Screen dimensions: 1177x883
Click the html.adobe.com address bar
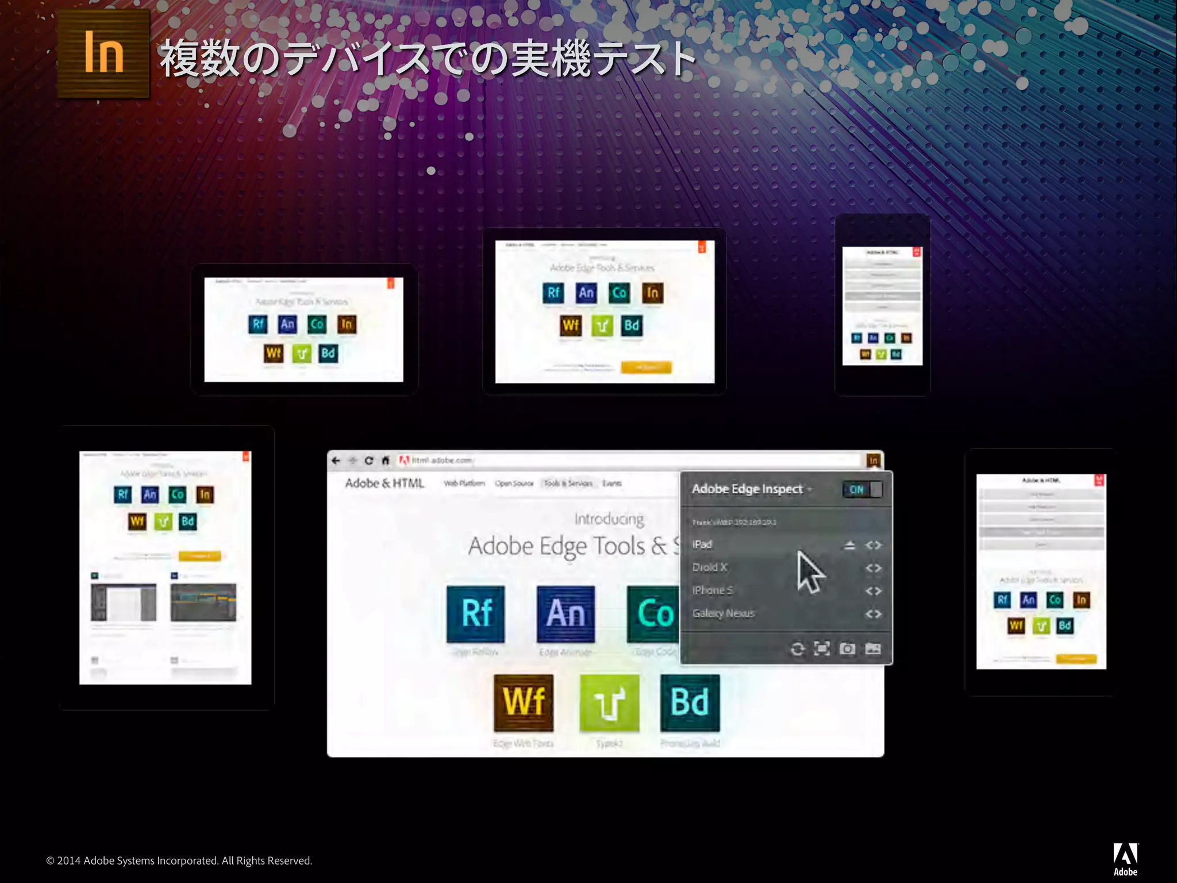[x=629, y=460]
